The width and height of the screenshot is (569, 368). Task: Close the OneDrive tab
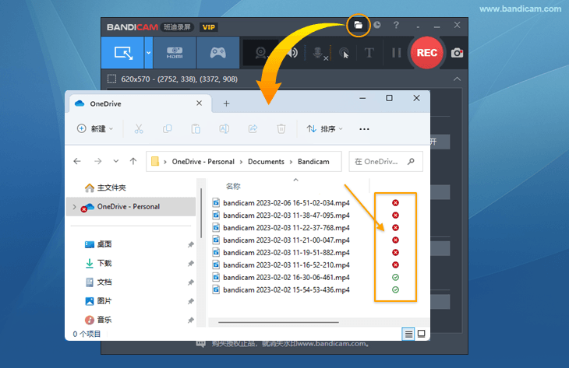click(199, 103)
